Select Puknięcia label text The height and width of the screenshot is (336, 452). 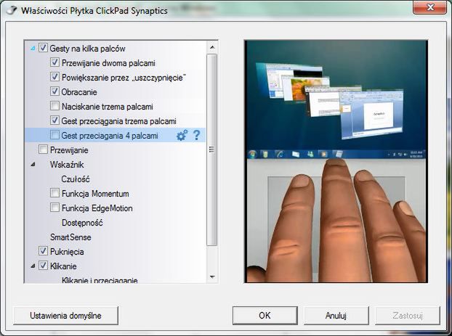point(67,252)
